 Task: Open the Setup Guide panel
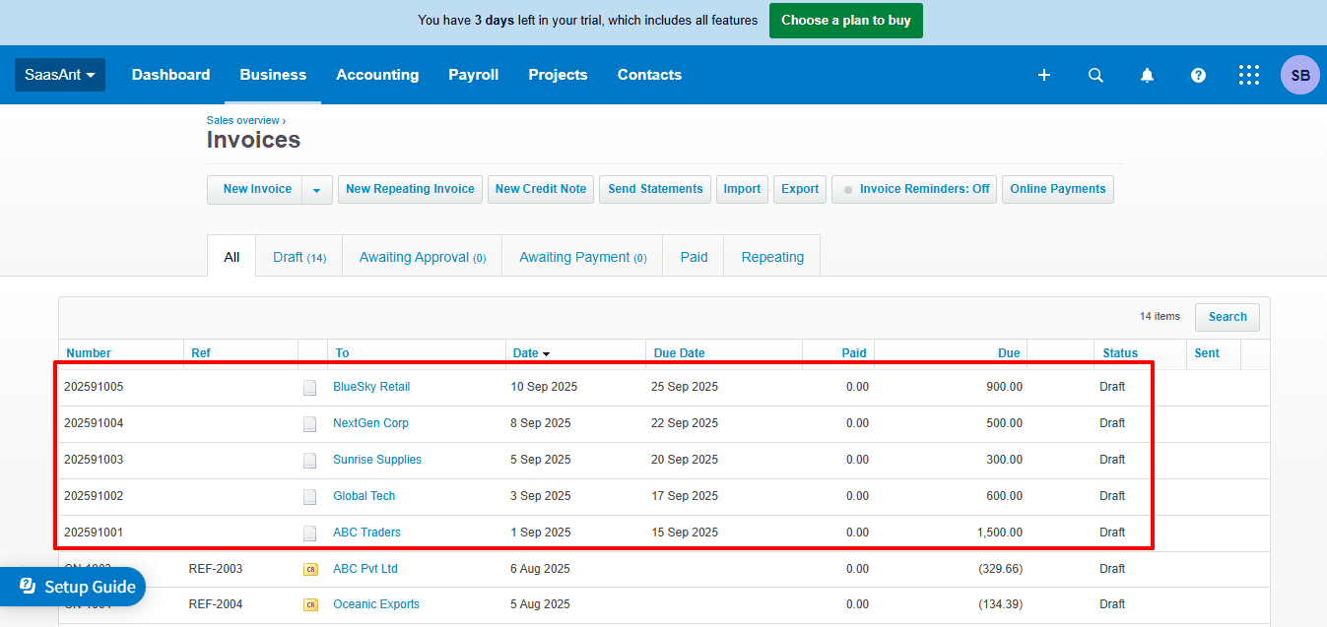tap(74, 587)
